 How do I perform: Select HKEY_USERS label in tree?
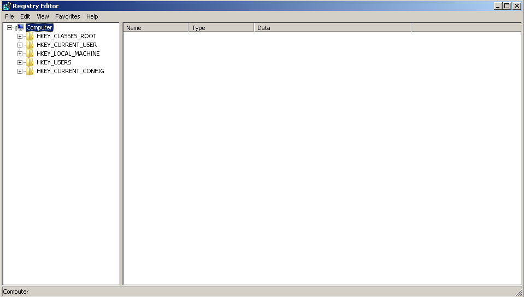[x=54, y=62]
